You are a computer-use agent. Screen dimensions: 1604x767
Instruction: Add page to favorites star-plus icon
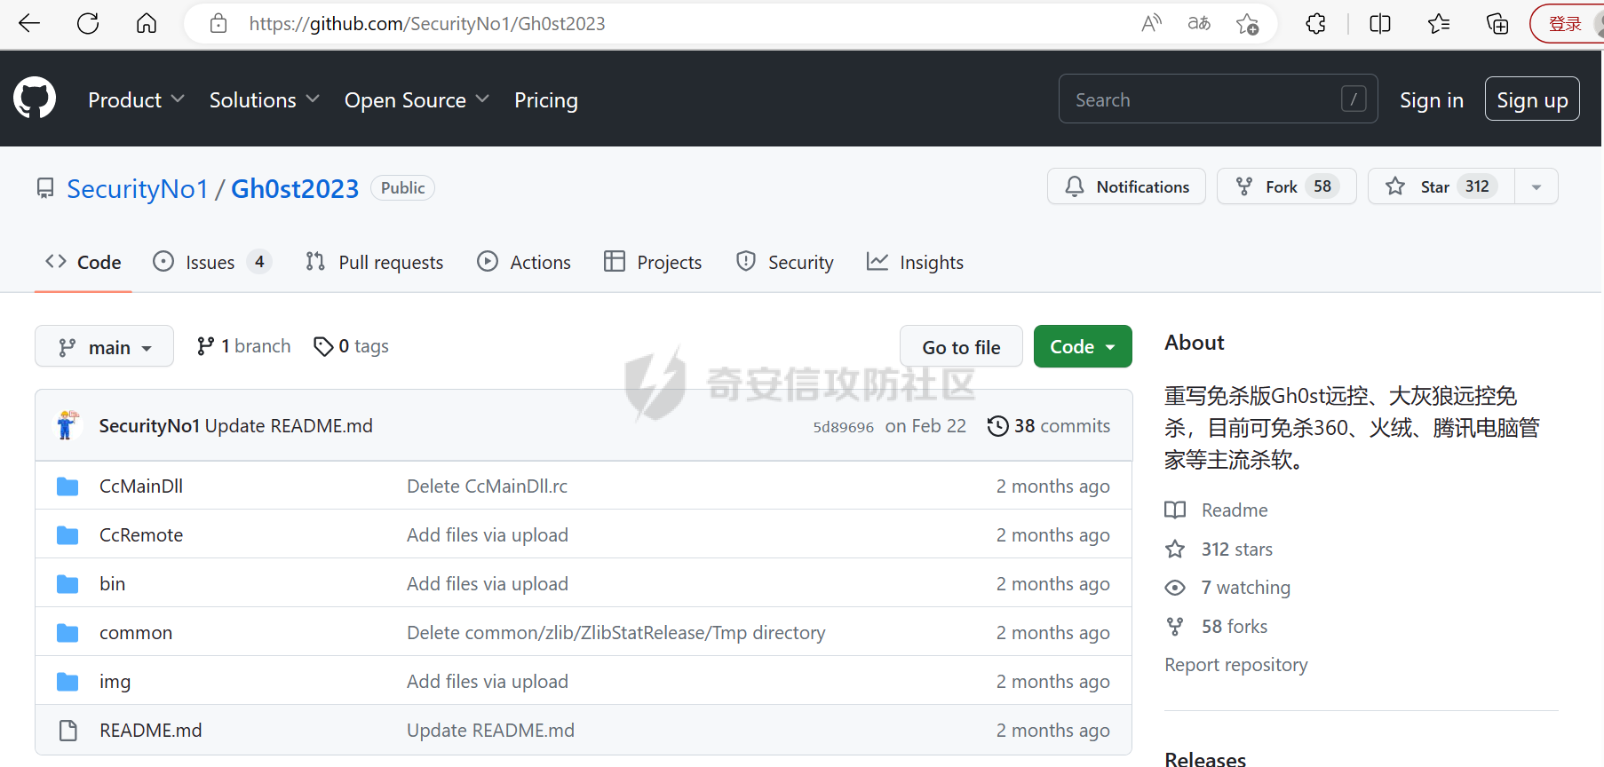tap(1247, 24)
